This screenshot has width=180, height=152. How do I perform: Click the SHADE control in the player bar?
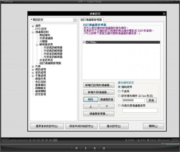pos(130,140)
